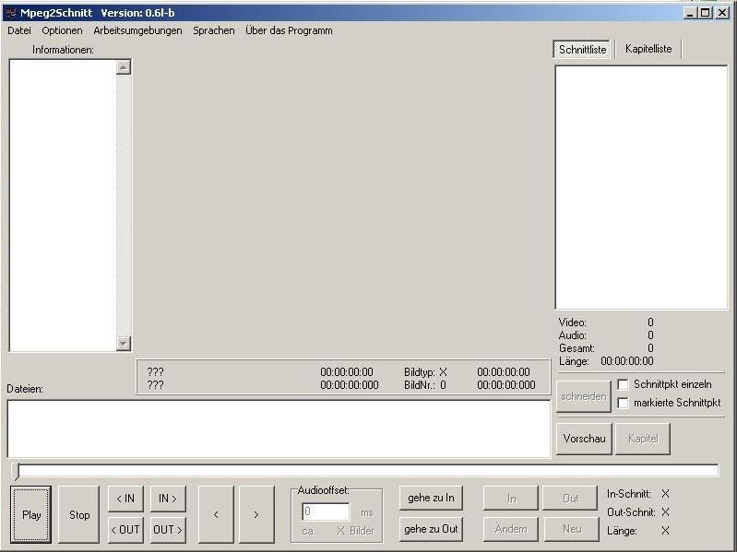This screenshot has width=737, height=552.
Task: Step one frame forward with '>' button
Action: (x=256, y=514)
